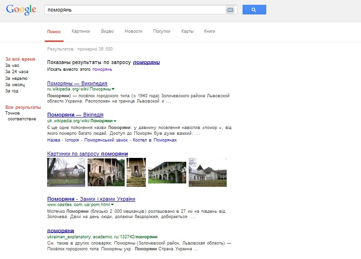The height and width of the screenshot is (259, 361).
Task: Open third thumbnail with staircase doorway
Action: tap(136, 172)
